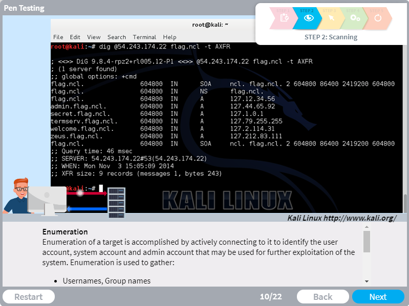409x306 pixels.
Task: Click the 'Usernames, Group names' bullet
Action: [106, 281]
